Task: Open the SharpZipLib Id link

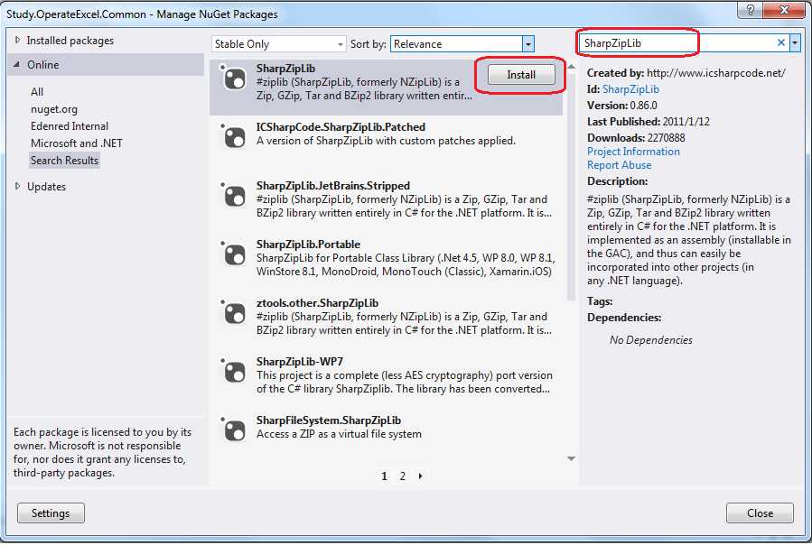Action: (630, 89)
